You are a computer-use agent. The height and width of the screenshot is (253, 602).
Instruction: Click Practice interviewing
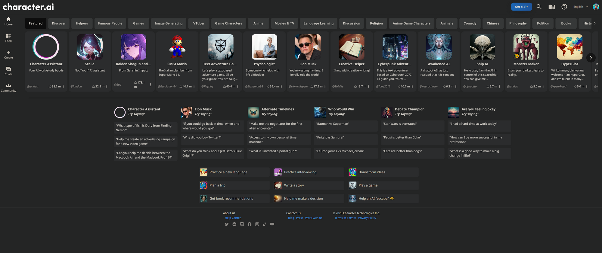pyautogui.click(x=309, y=172)
